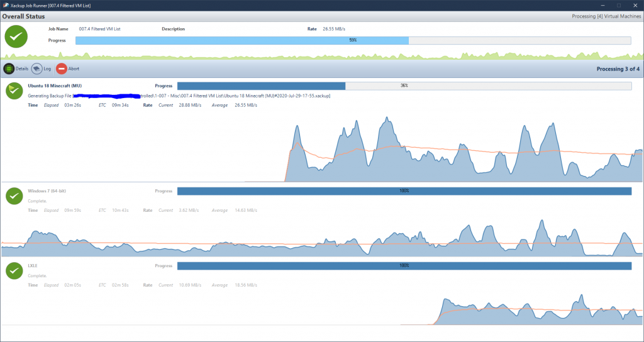This screenshot has width=644, height=342.
Task: Click the green overall activity sparkline
Action: [x=322, y=56]
